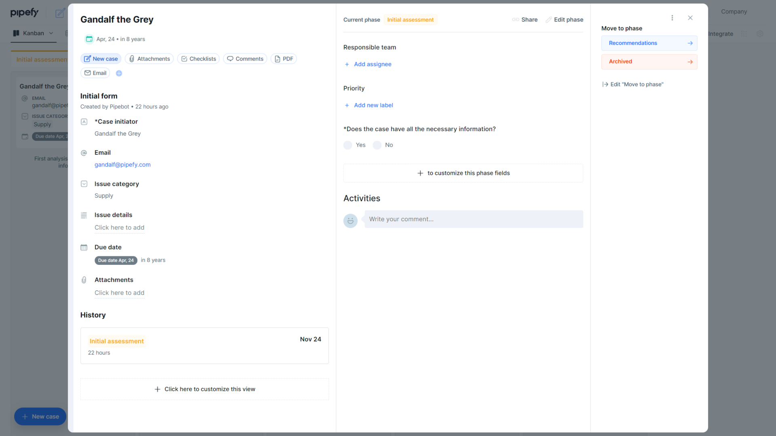Viewport: 776px width, 436px height.
Task: Open the New case quick action
Action: tap(100, 59)
